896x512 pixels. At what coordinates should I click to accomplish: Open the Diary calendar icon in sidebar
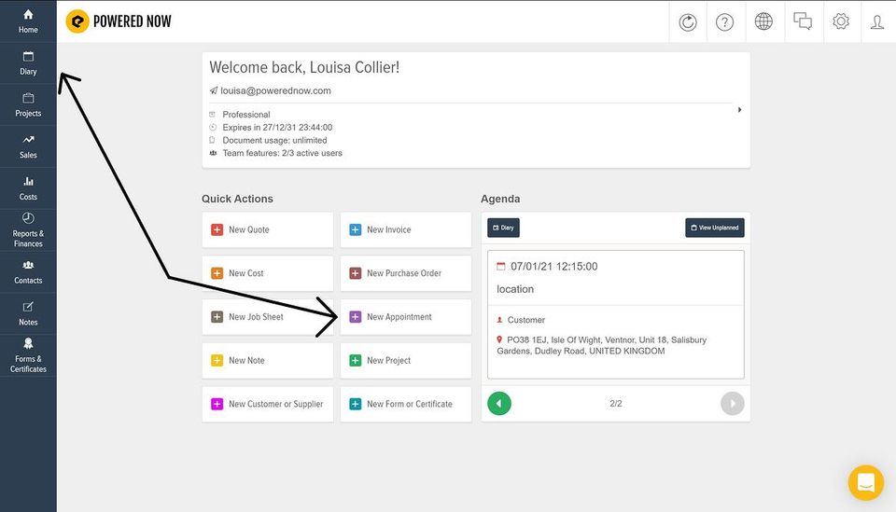28,57
